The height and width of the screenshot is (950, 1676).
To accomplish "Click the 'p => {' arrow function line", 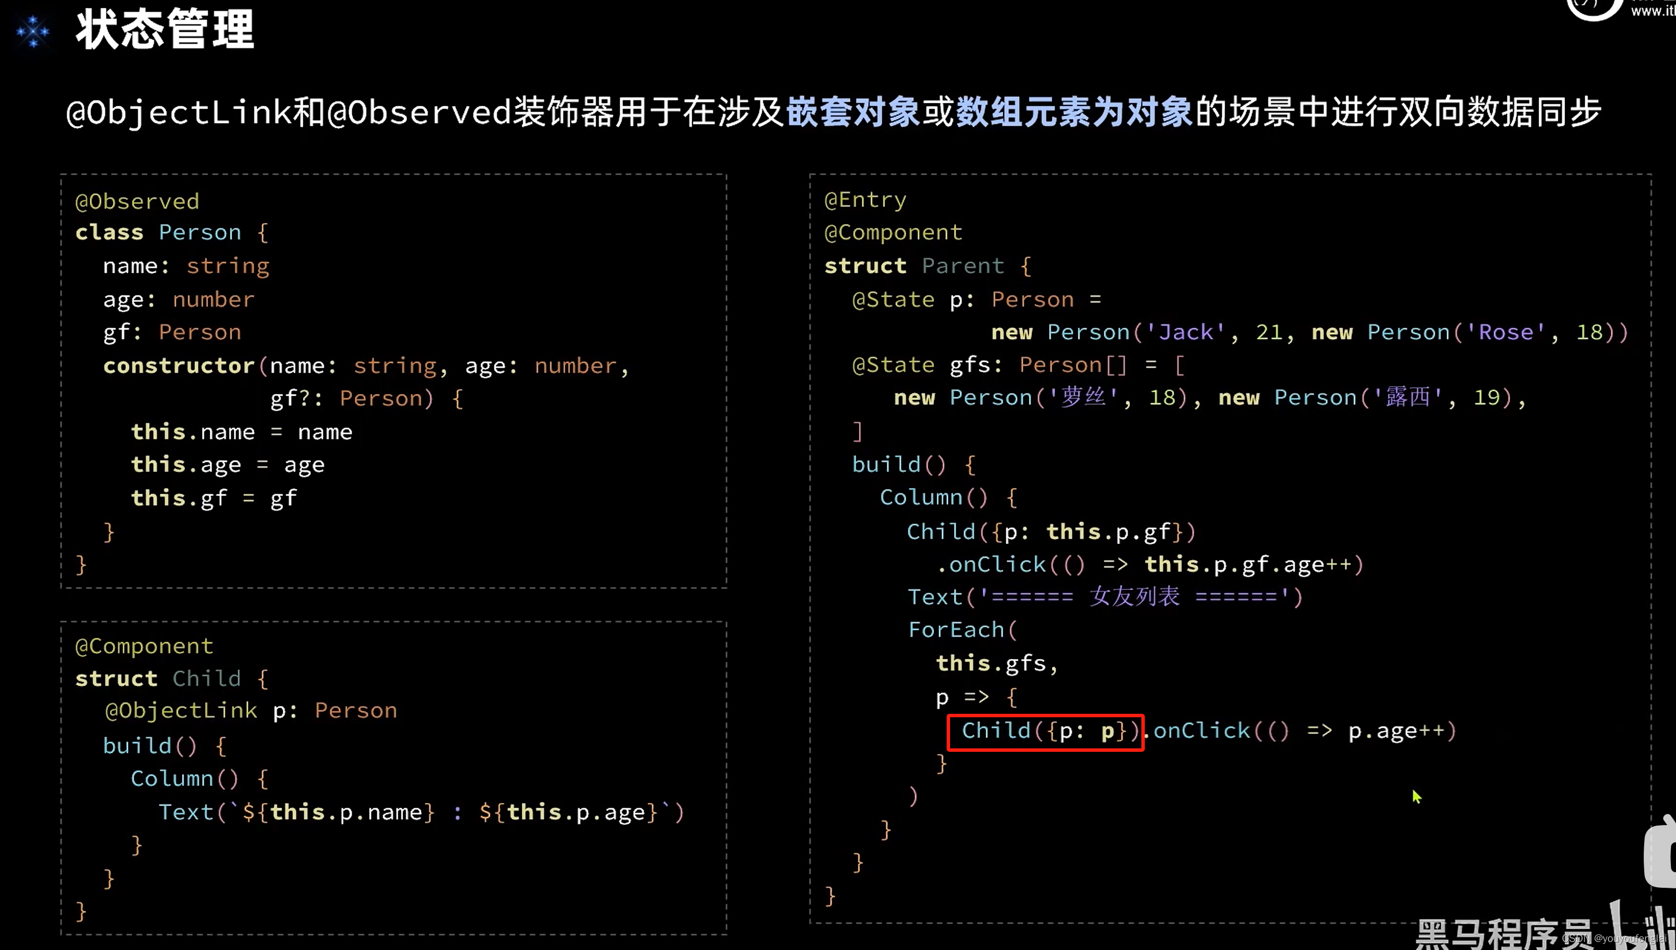I will pos(977,698).
